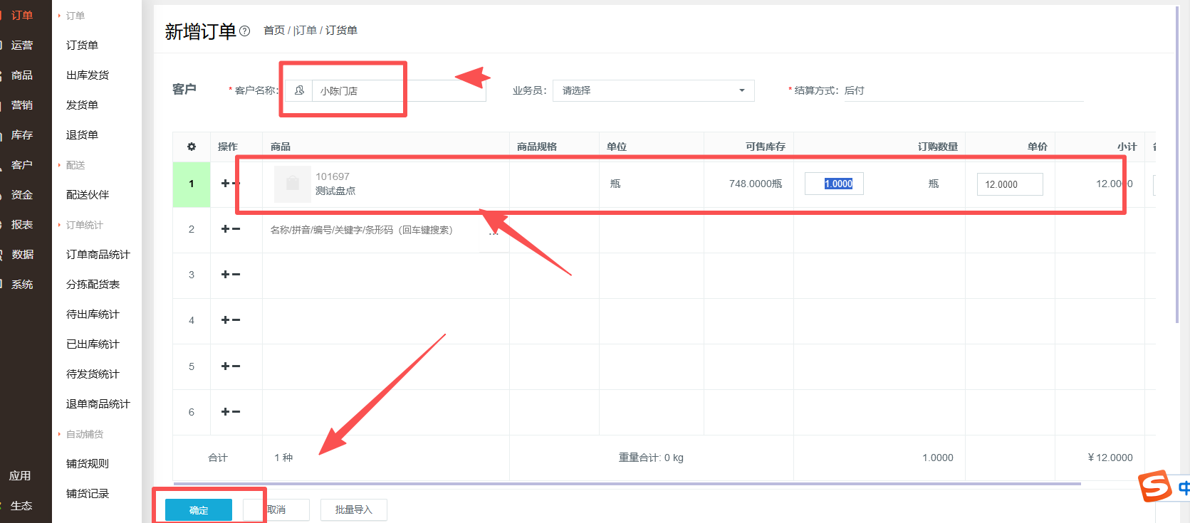Open the table column settings gear
Image resolution: width=1190 pixels, height=523 pixels.
pyautogui.click(x=192, y=147)
